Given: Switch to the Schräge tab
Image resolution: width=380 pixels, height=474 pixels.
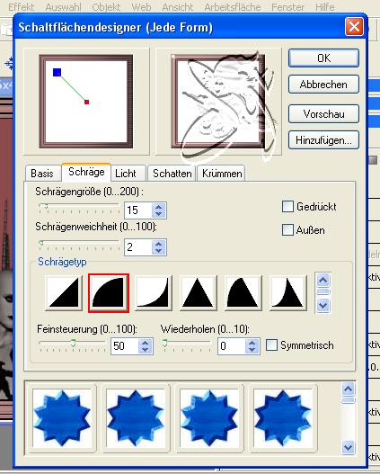Looking at the screenshot, I should click(x=86, y=172).
